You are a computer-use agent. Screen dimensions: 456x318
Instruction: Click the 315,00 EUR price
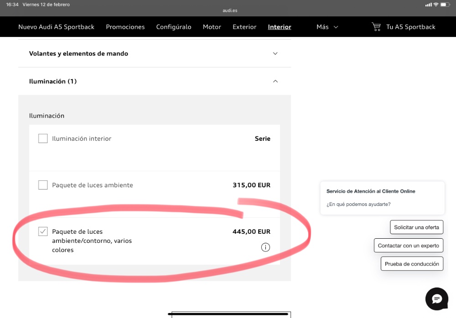pyautogui.click(x=252, y=185)
